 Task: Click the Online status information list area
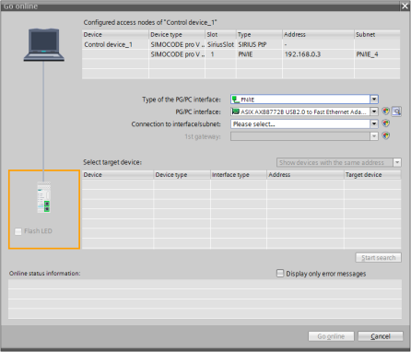pos(205,299)
